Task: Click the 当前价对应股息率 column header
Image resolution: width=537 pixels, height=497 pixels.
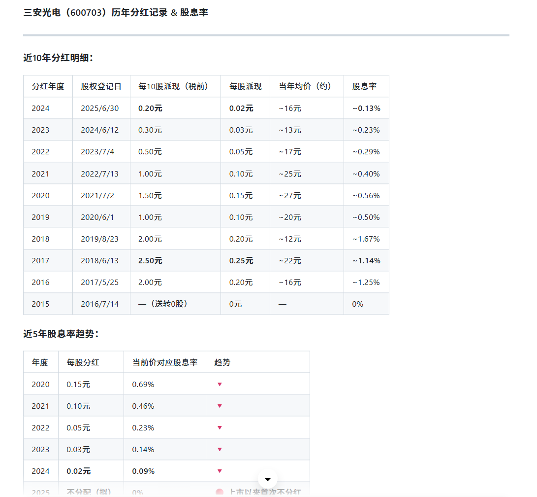Action: click(x=165, y=362)
